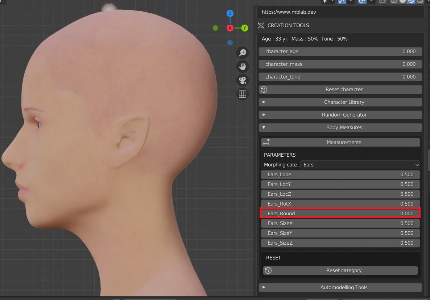This screenshot has height=300, width=430.
Task: Click the pan view hand icon
Action: (242, 67)
